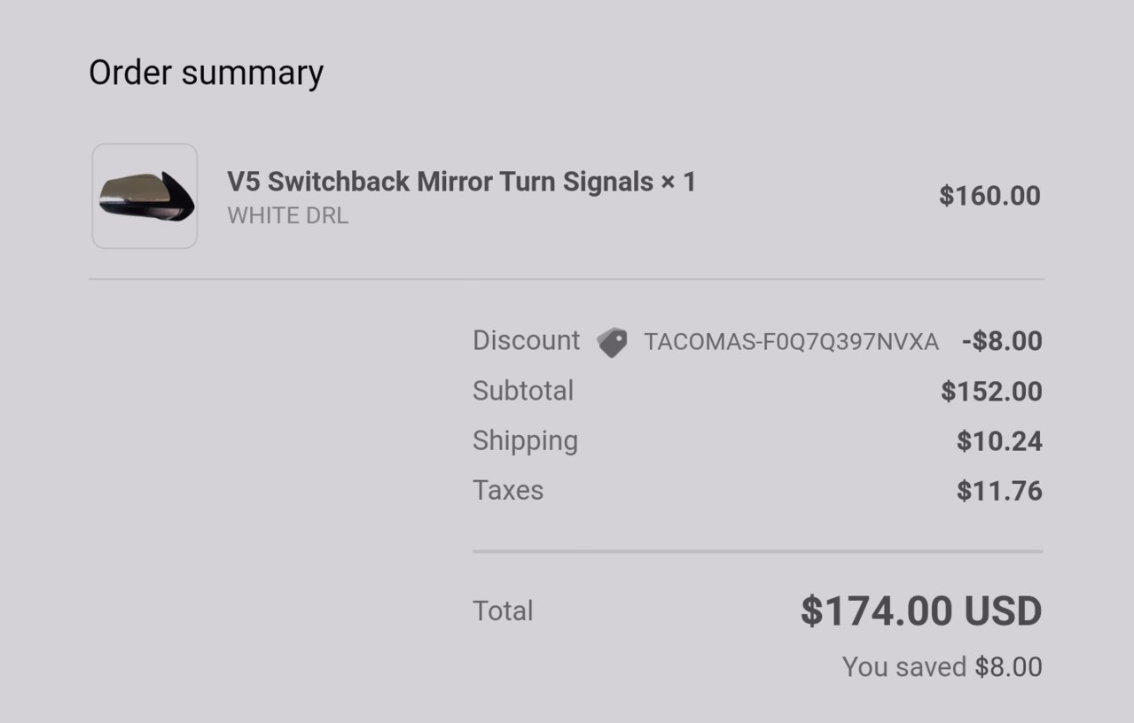Select the TACOMAS-F0Q7Q397NVXA discount code
The width and height of the screenshot is (1134, 723).
tap(791, 342)
